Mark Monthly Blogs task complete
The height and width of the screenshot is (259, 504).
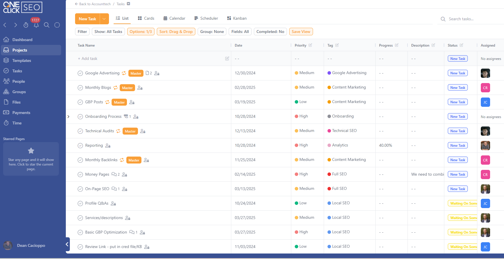[x=80, y=88]
